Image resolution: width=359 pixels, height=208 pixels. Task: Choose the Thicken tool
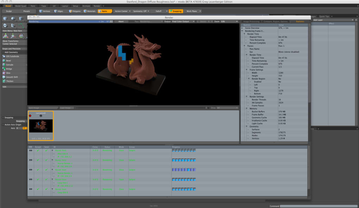coord(14,81)
